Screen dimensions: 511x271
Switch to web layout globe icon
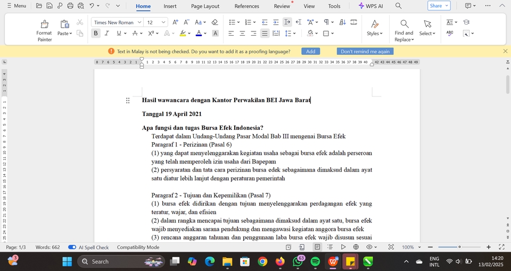[x=356, y=247]
